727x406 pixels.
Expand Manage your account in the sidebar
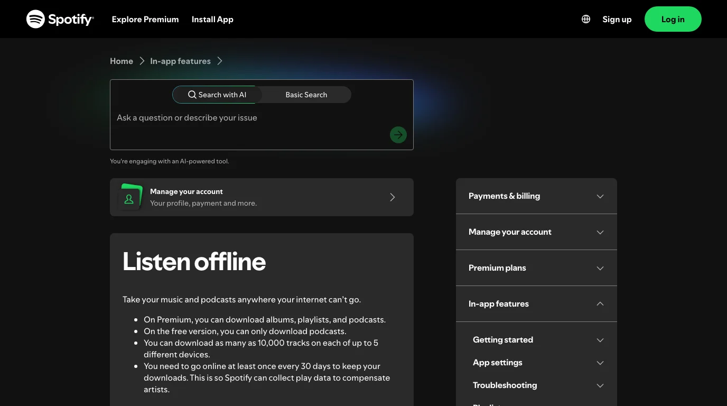pyautogui.click(x=536, y=232)
